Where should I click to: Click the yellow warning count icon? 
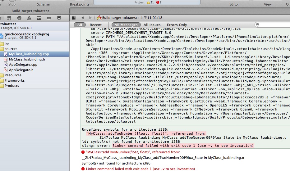click(148, 2)
